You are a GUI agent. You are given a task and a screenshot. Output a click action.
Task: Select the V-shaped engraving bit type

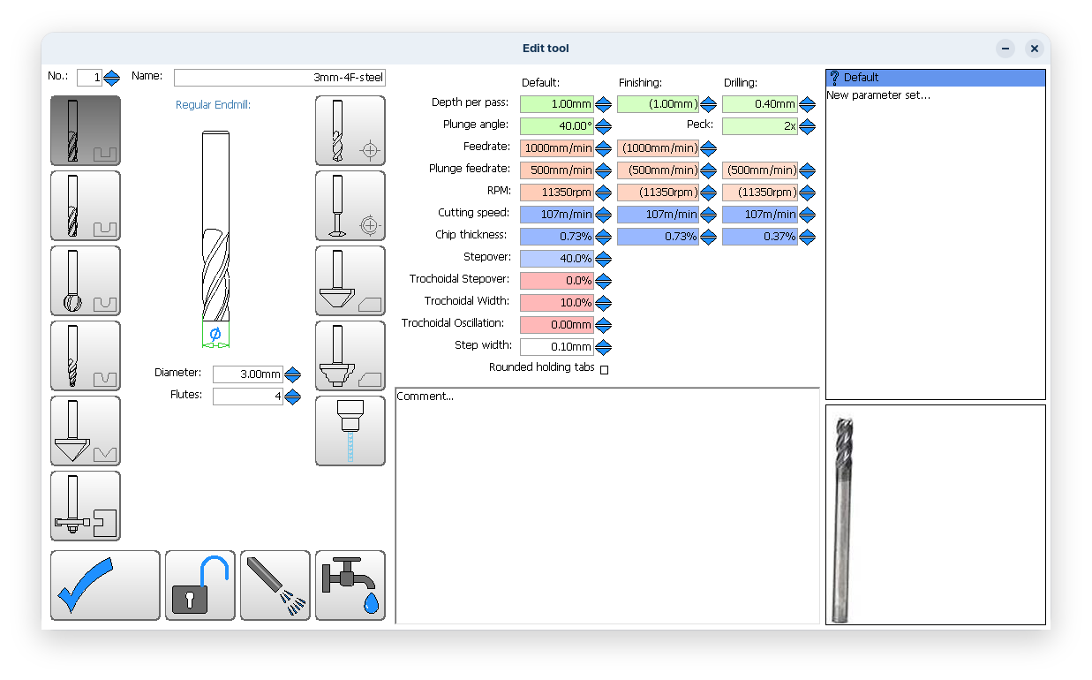point(85,431)
